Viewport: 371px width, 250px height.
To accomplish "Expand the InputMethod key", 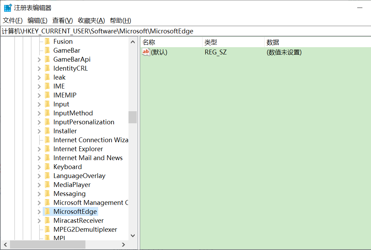I will point(39,113).
